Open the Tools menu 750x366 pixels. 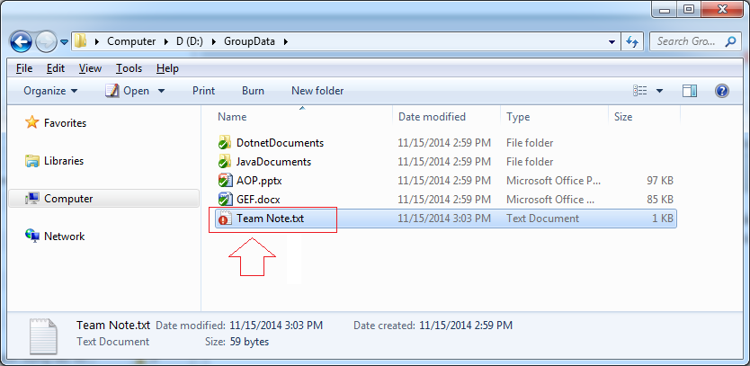129,68
